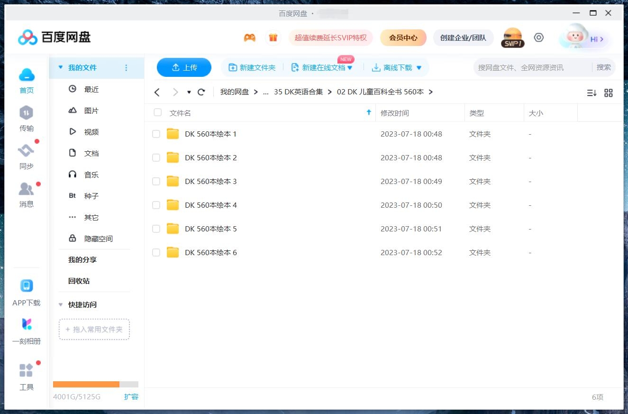View 消息 (messages) from the sidebar

tap(26, 193)
